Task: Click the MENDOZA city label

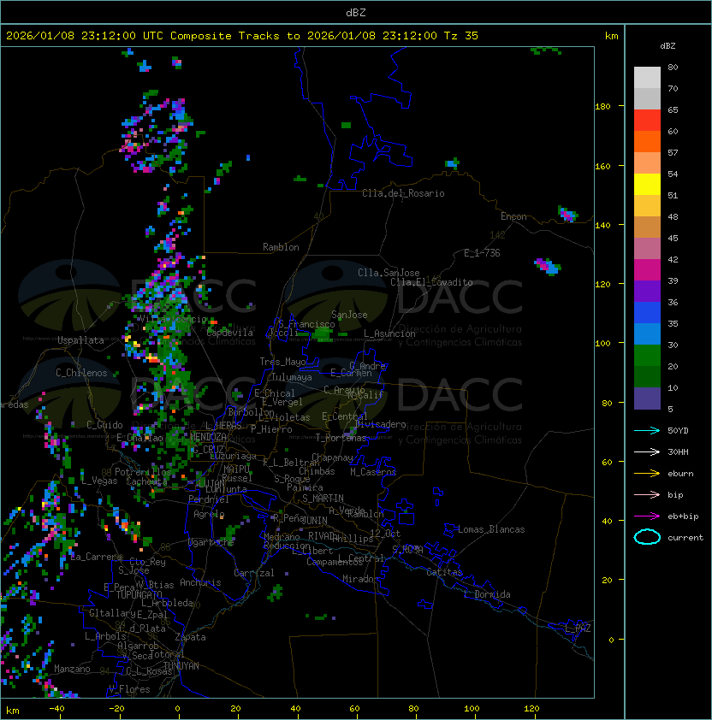Action: [208, 437]
